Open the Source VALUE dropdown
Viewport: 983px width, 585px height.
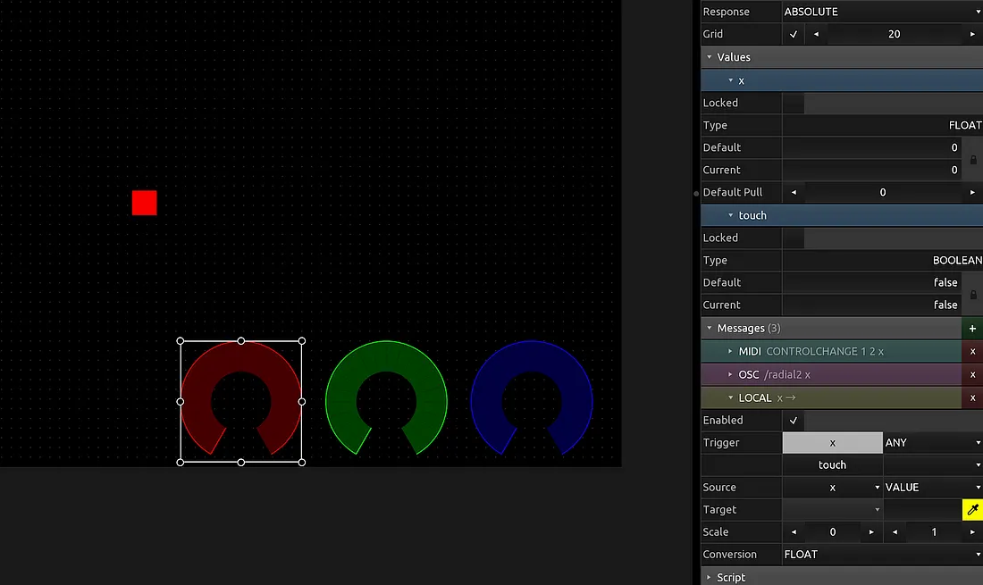(x=934, y=488)
